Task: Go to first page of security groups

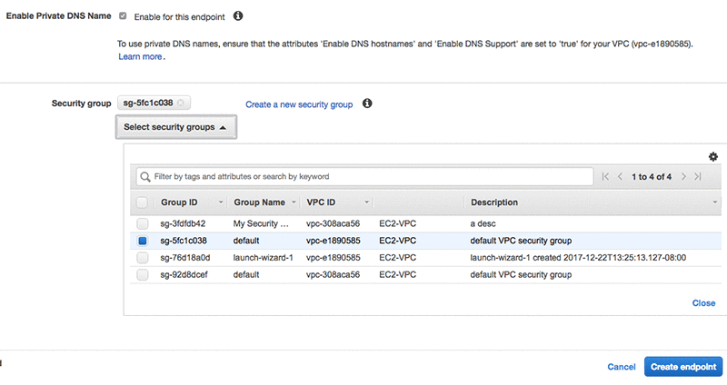Action: pyautogui.click(x=605, y=176)
